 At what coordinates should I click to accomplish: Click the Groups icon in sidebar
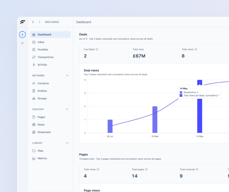click(x=34, y=98)
